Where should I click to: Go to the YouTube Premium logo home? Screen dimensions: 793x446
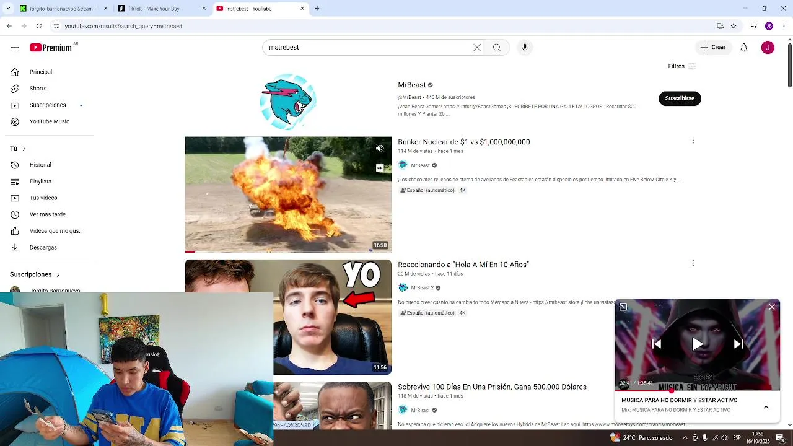point(51,48)
